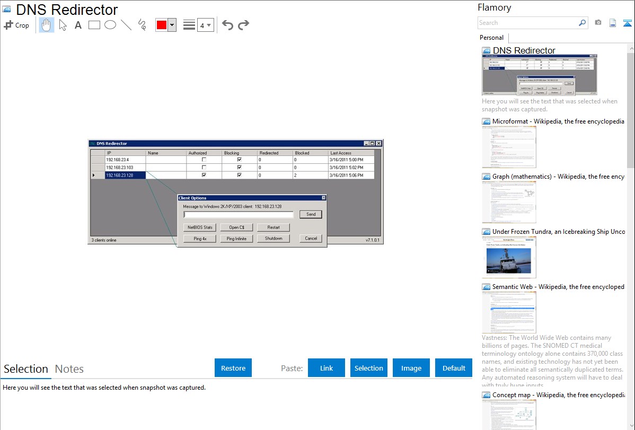Viewport: 635px width, 430px height.
Task: Activate the hand pan tool
Action: 47,25
